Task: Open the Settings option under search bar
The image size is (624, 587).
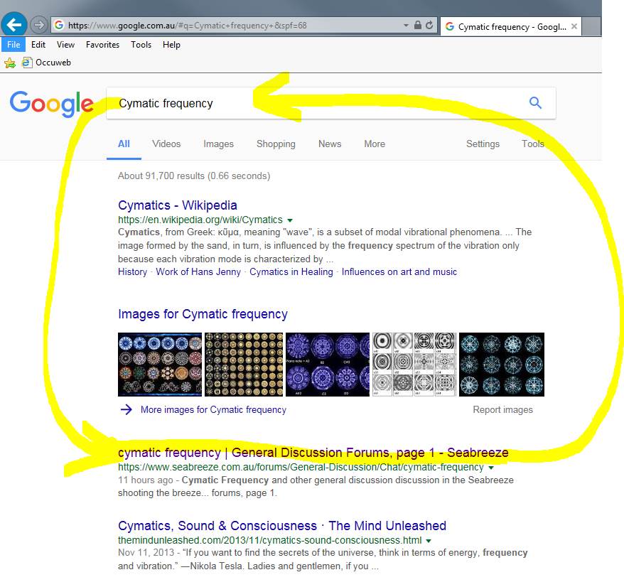Action: click(483, 144)
